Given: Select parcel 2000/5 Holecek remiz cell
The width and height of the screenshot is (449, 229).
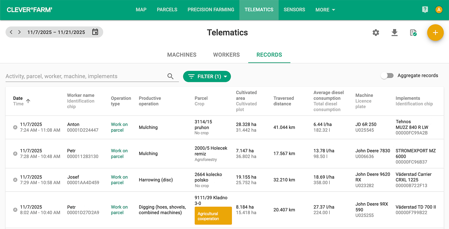Looking at the screenshot, I should [x=211, y=151].
